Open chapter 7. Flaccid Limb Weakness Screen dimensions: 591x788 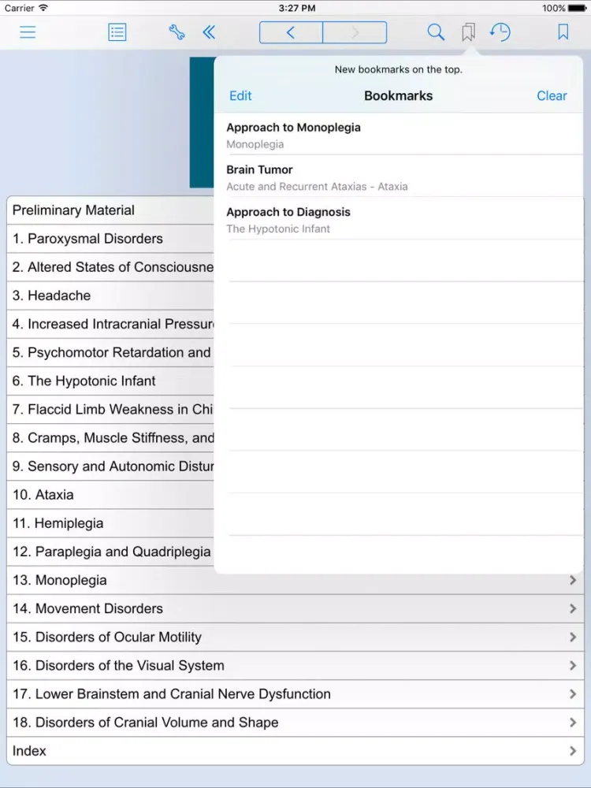110,409
